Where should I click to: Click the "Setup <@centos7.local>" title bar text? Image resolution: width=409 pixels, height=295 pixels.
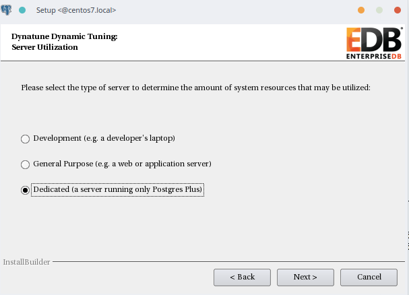point(76,10)
